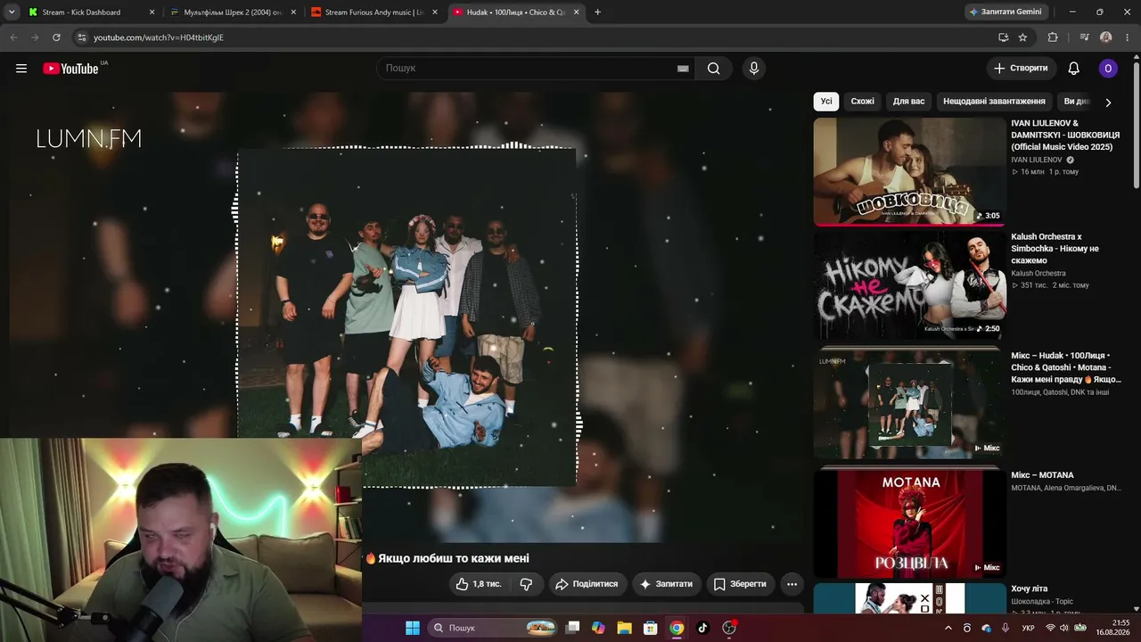This screenshot has height=642, width=1141.
Task: Open the tab search dropdown arrow
Action: tap(12, 12)
